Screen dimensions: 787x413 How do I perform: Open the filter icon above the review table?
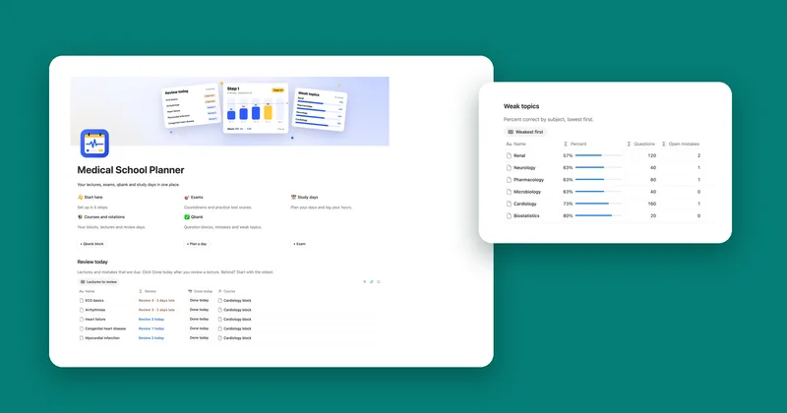(364, 282)
